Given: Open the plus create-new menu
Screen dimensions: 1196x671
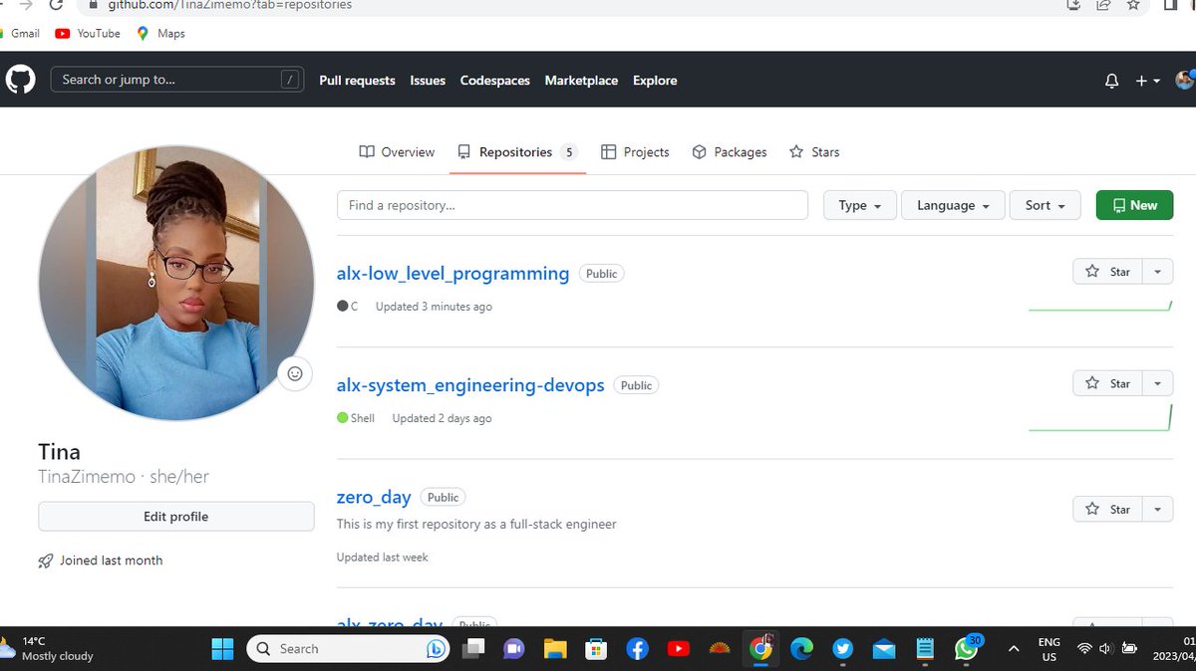Looking at the screenshot, I should pos(1147,81).
